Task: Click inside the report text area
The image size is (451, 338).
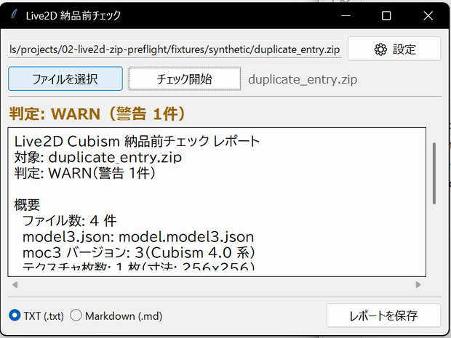Action: tap(217, 202)
